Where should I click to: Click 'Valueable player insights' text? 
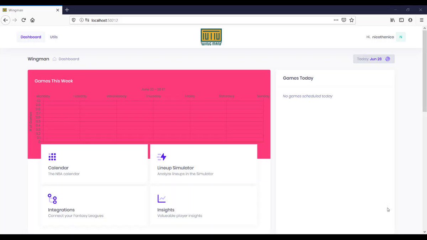click(180, 216)
